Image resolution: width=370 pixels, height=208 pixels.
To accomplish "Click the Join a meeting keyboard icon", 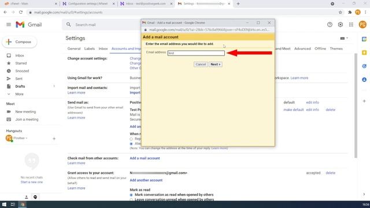I will [9, 120].
